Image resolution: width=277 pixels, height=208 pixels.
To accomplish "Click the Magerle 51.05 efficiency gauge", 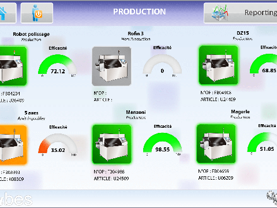I will click(x=262, y=144).
